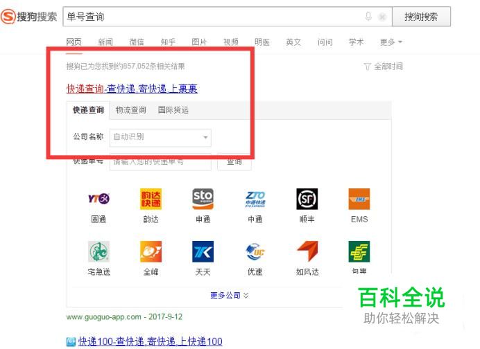Switch to the 微信 search tab

pyautogui.click(x=137, y=42)
